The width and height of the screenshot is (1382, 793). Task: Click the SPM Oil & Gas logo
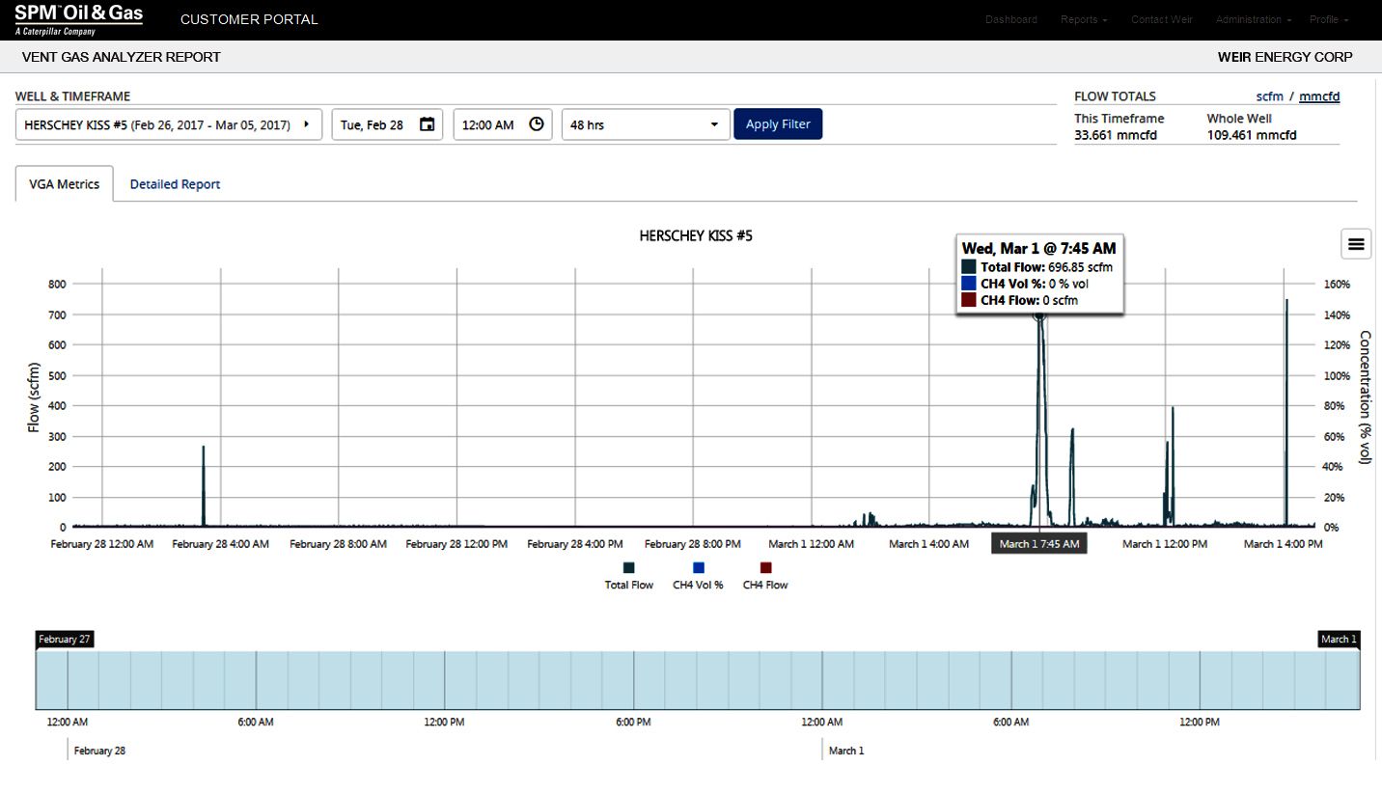pyautogui.click(x=77, y=17)
